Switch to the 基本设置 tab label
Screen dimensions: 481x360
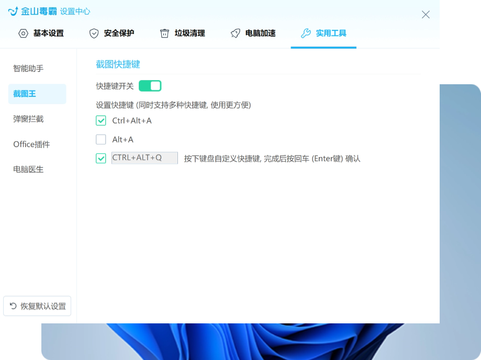coord(49,33)
